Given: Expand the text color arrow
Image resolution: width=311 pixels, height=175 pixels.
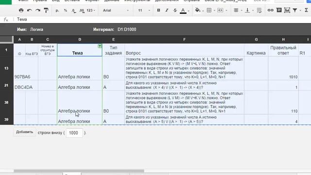Looking at the screenshot, I should point(189,11).
